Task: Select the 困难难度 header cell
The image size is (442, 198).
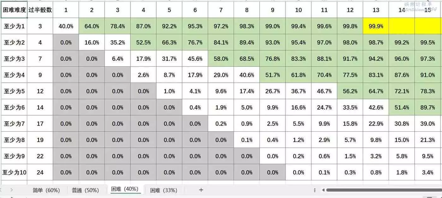Action: [14, 10]
